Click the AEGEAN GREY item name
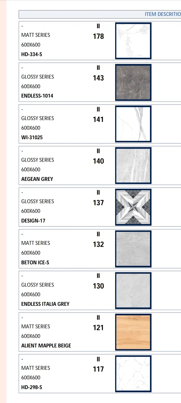Screen dimensions: 181x403 click(37, 179)
